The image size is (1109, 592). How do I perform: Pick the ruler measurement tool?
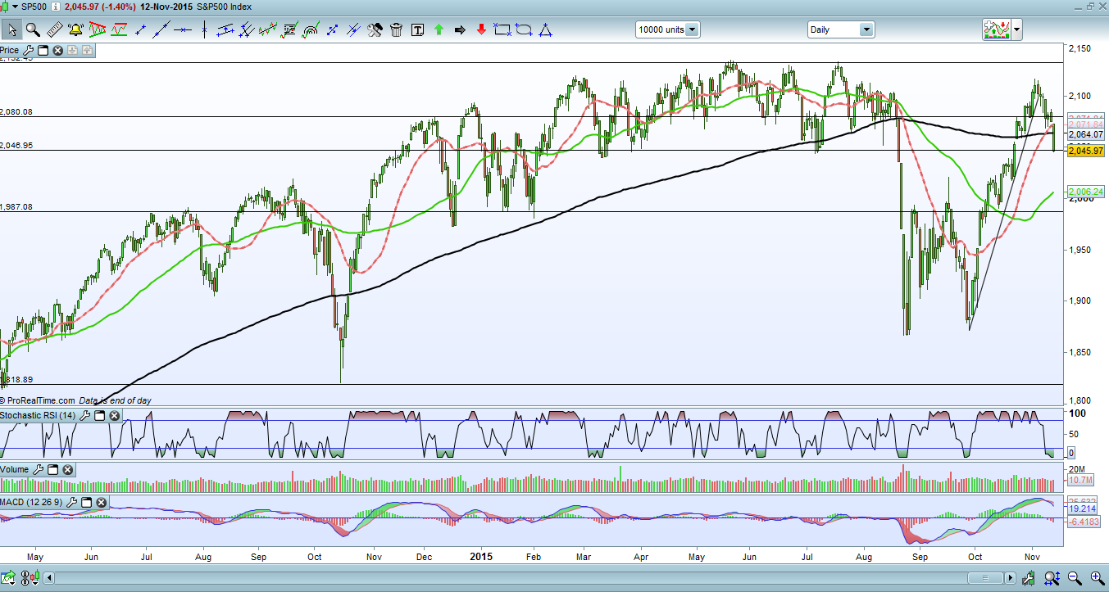tap(55, 30)
